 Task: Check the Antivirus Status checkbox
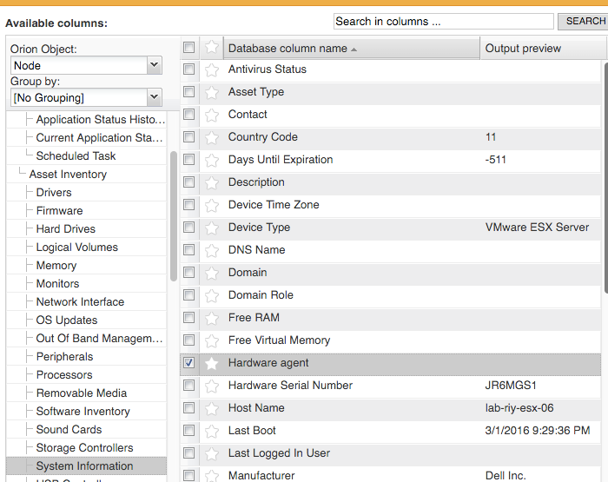[188, 69]
